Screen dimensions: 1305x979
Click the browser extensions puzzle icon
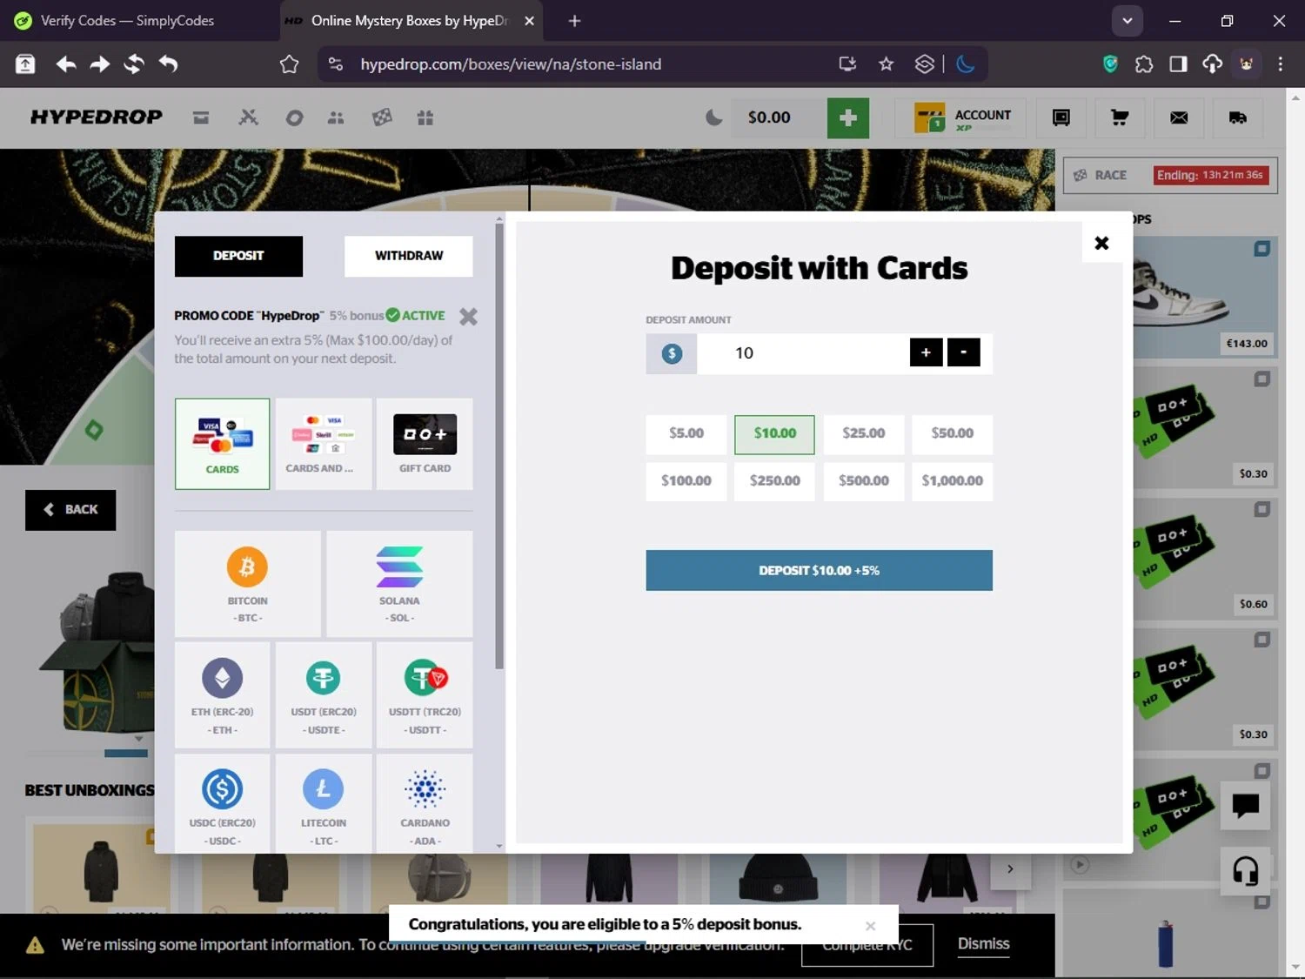coord(1144,64)
